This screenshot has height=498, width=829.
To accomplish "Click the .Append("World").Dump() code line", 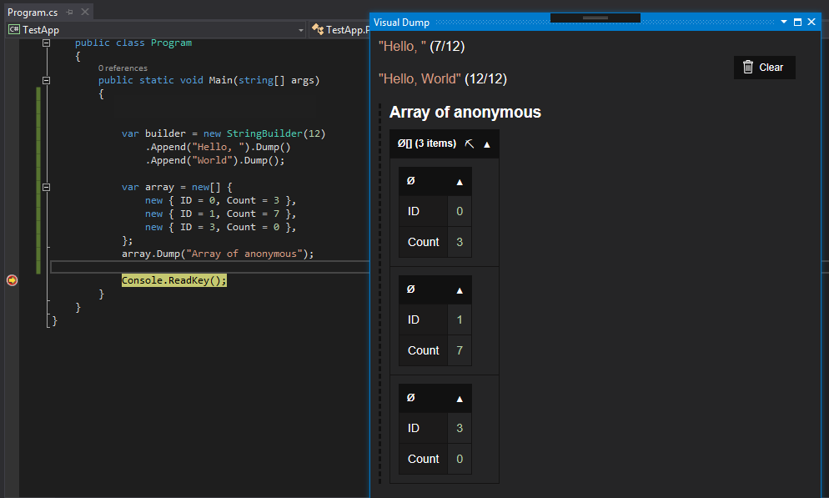I will tap(214, 160).
